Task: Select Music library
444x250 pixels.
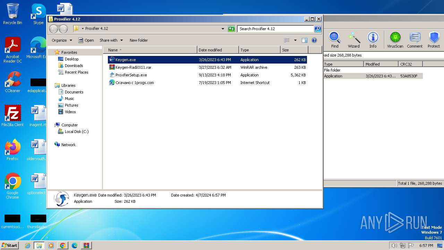Action: [69, 99]
